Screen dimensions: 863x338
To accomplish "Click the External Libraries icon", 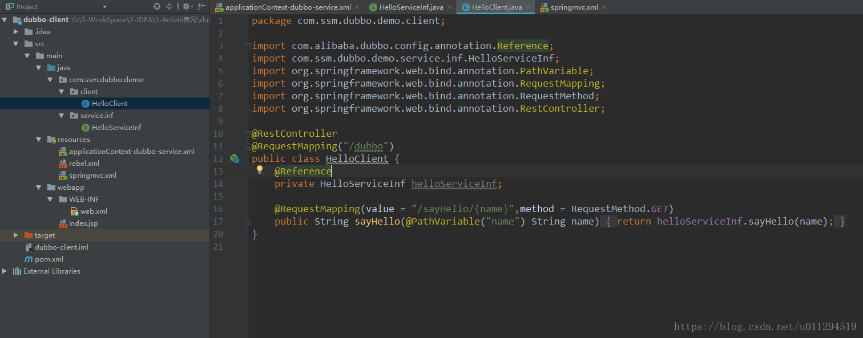I will [x=17, y=271].
